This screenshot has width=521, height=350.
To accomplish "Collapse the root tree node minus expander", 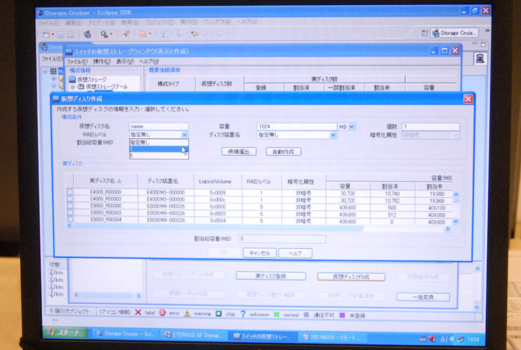I will pyautogui.click(x=45, y=71).
